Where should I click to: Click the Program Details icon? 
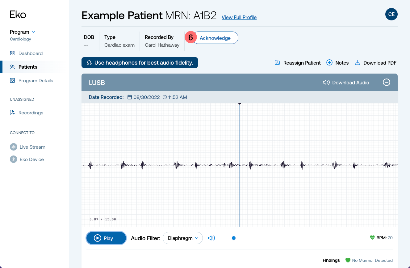(x=12, y=80)
